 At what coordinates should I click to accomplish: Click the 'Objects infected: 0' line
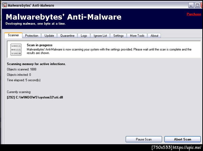click(x=19, y=75)
